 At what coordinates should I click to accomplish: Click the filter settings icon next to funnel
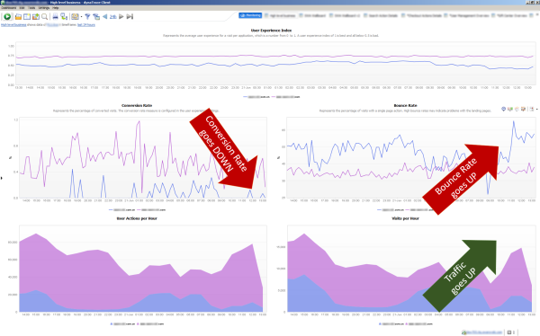[x=96, y=16]
